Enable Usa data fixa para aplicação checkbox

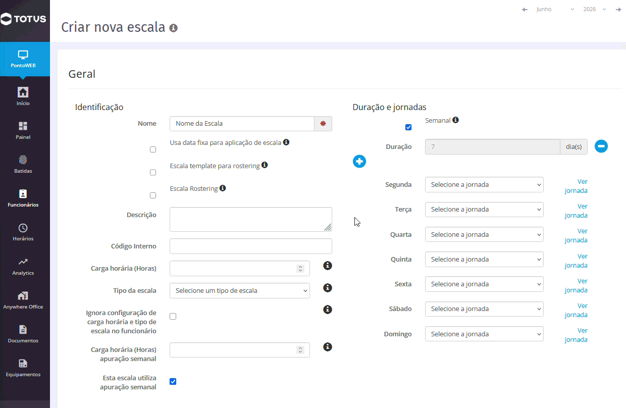click(x=153, y=149)
